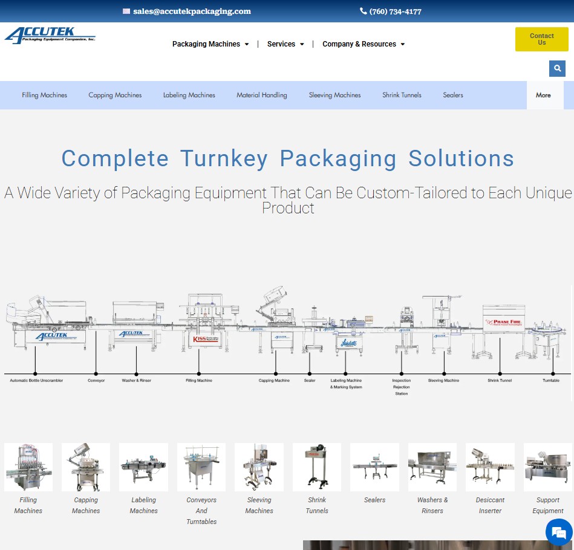Screen dimensions: 574x550
Task: Open the Conveyors And Turntables thumbnail
Action: (x=201, y=467)
